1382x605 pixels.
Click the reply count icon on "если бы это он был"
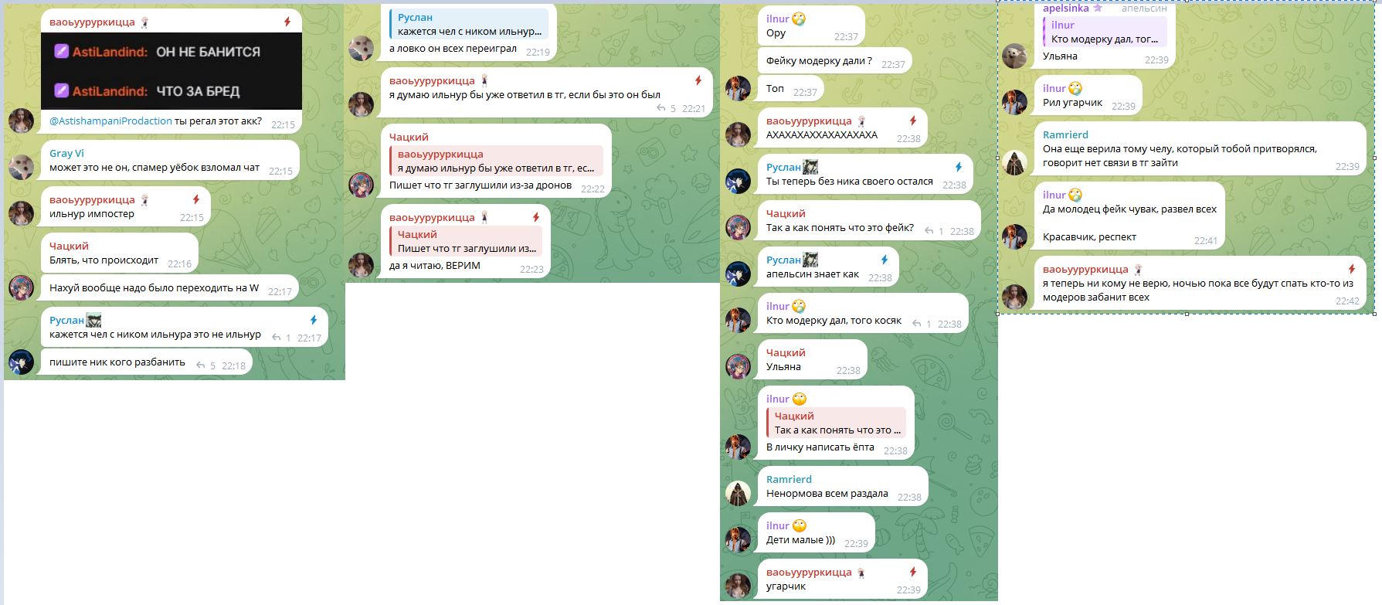(661, 108)
